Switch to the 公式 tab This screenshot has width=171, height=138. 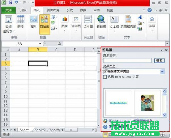point(70,10)
